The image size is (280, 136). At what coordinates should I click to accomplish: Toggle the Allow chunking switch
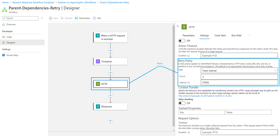182,103
